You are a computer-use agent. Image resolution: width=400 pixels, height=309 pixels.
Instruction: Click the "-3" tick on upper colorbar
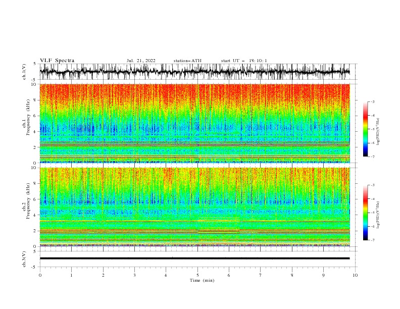click(x=373, y=102)
